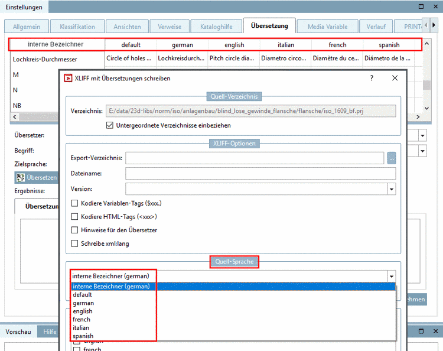Switch to the Allgemein tab
The height and width of the screenshot is (351, 443).
click(27, 27)
